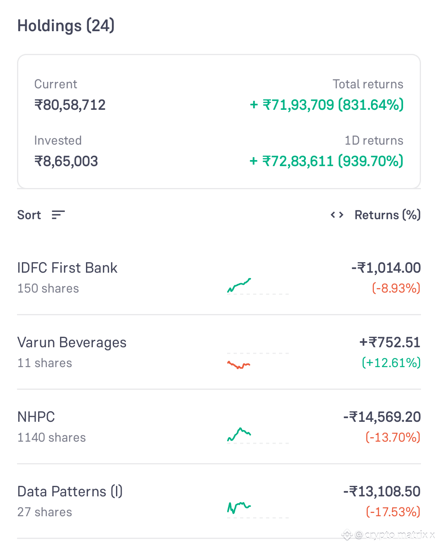
Task: Click IDFC First Bank's -₹1,014.00 return
Action: click(386, 268)
